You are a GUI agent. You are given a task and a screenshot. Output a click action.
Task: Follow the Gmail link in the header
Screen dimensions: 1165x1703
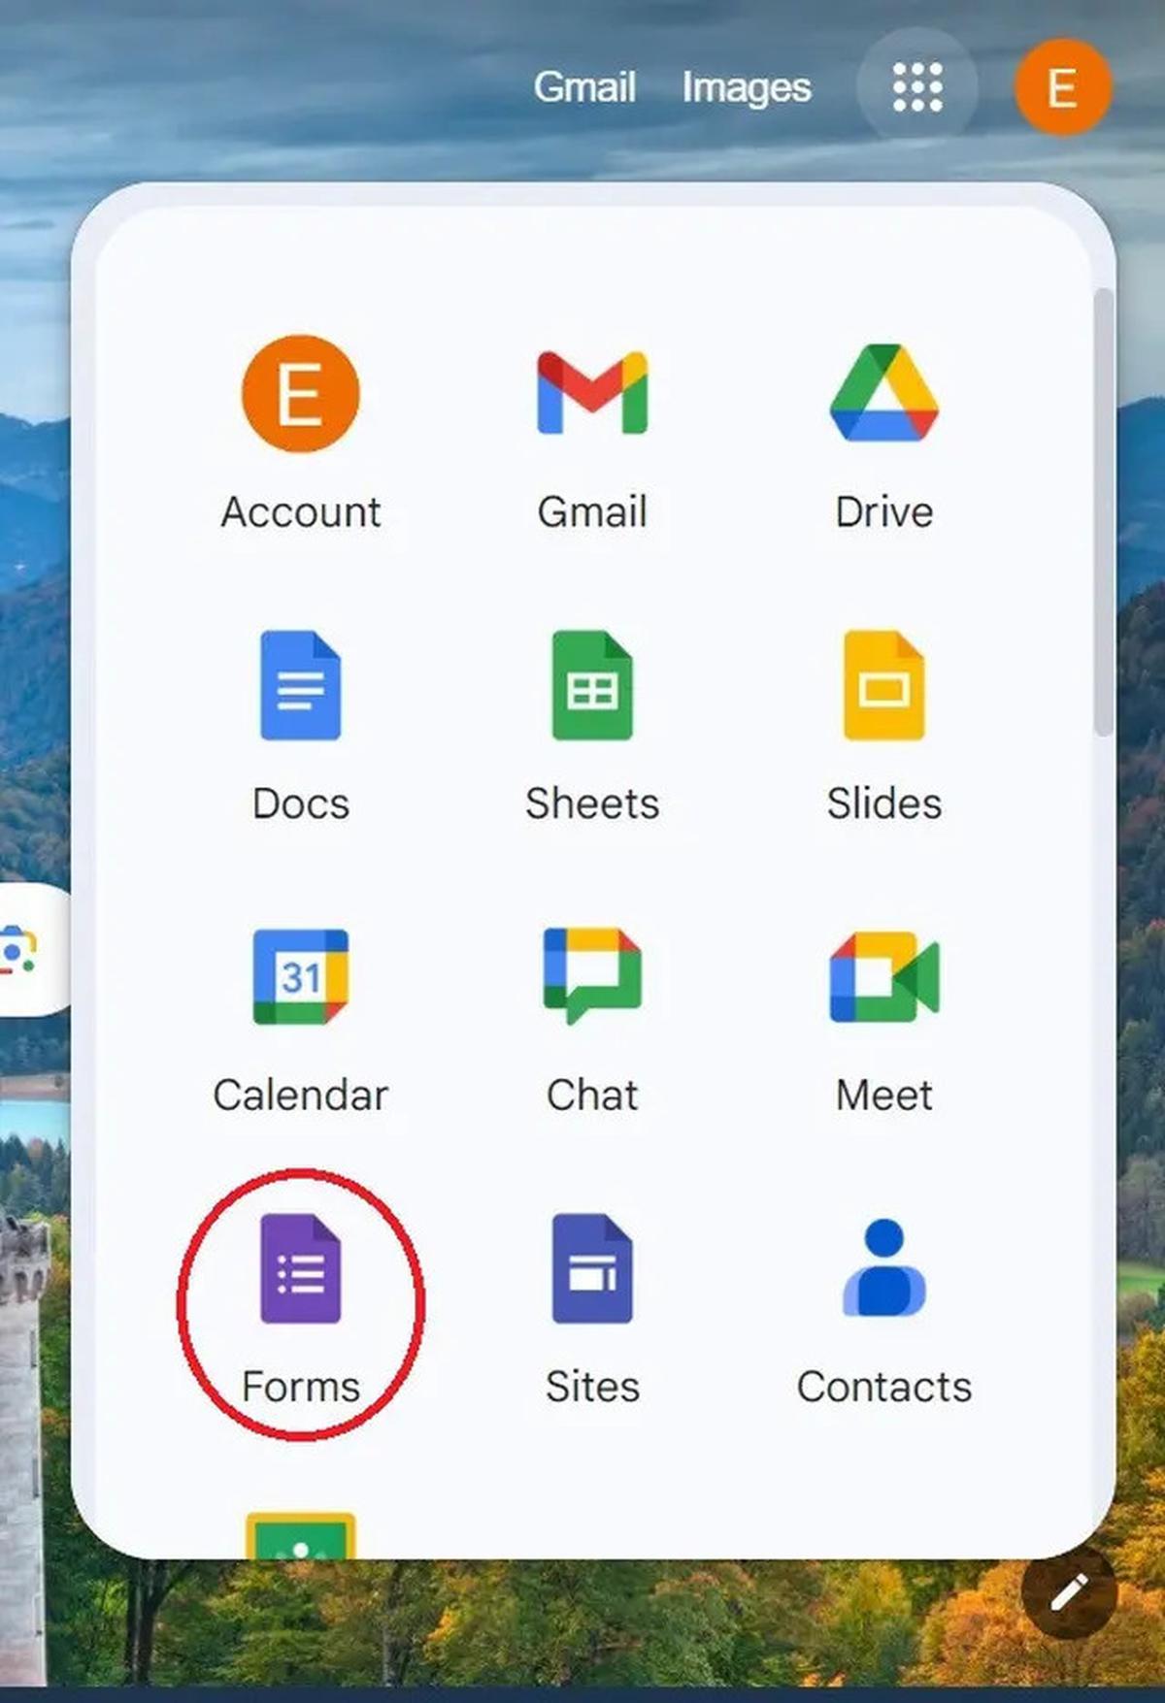(x=584, y=87)
